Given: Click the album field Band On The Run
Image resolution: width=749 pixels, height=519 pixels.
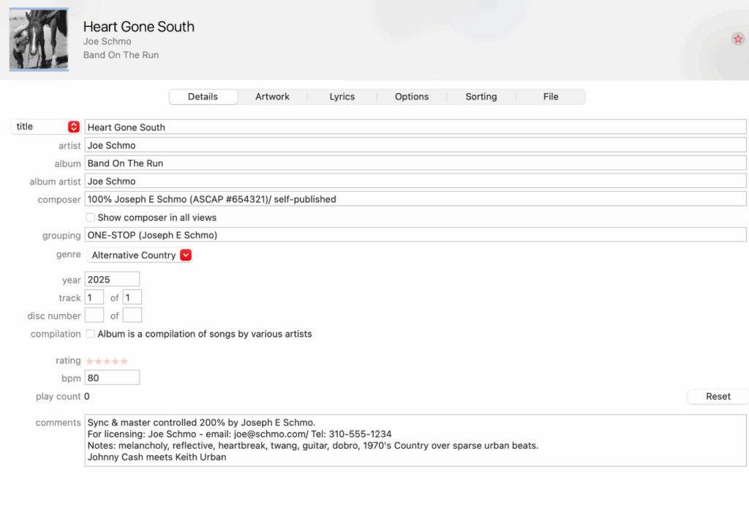Looking at the screenshot, I should click(415, 163).
